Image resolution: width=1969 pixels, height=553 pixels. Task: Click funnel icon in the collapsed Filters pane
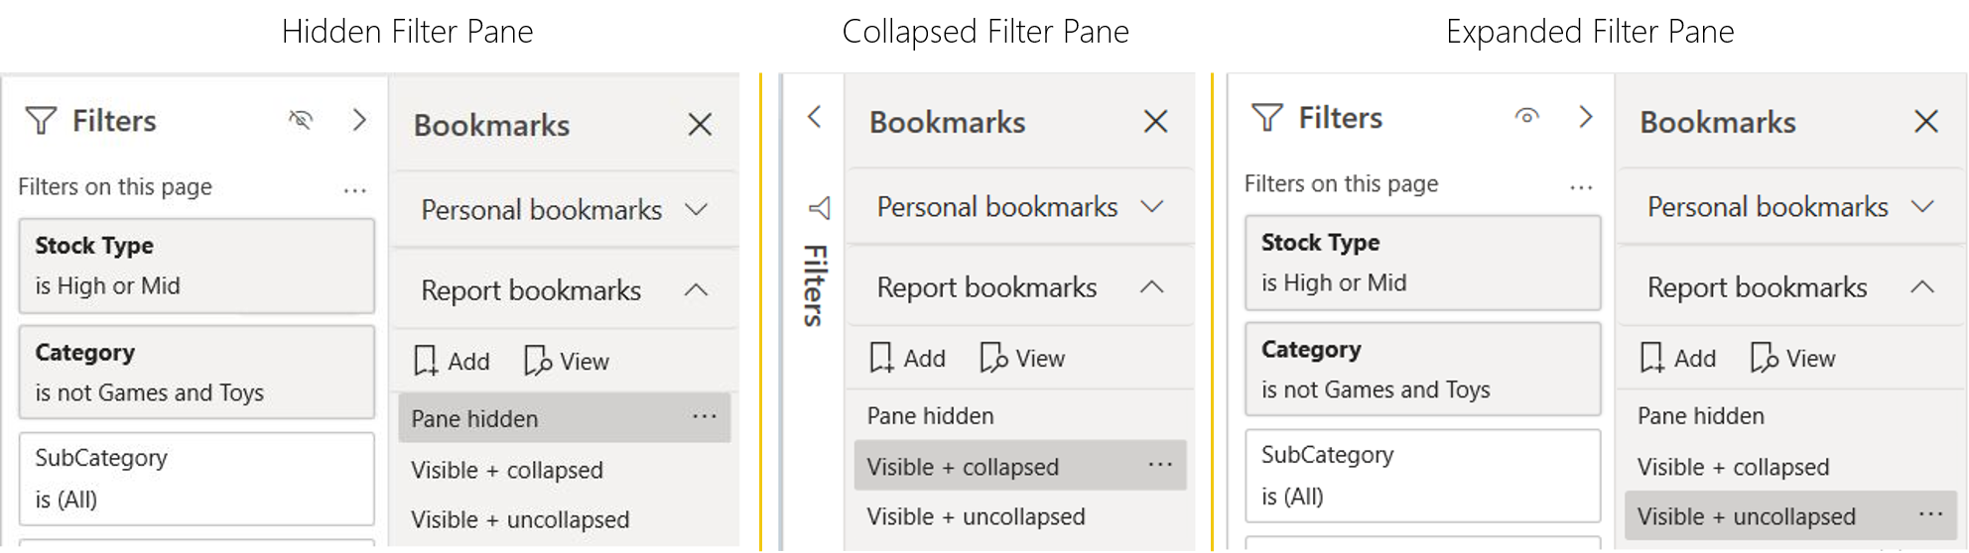(x=819, y=208)
